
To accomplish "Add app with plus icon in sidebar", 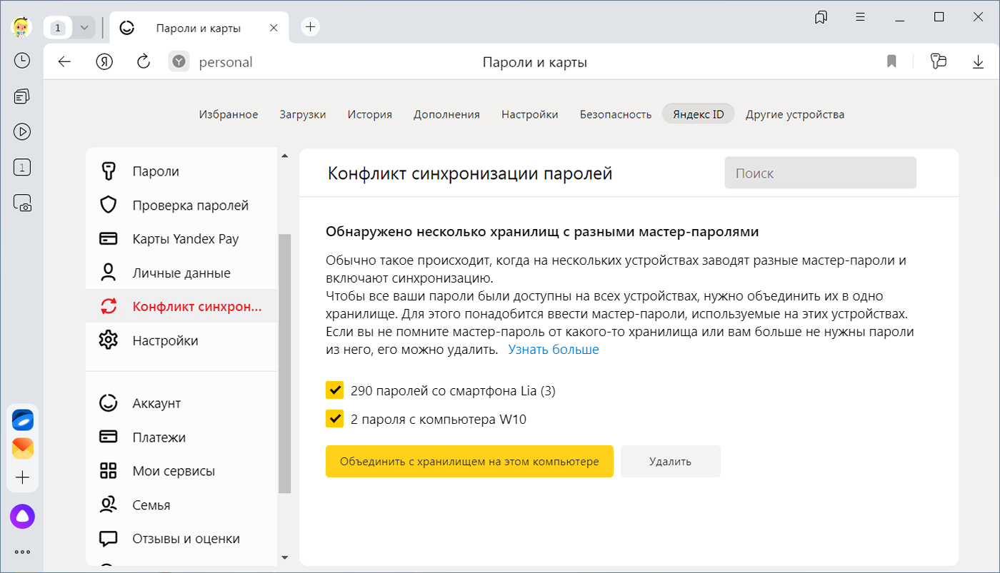I will [23, 477].
